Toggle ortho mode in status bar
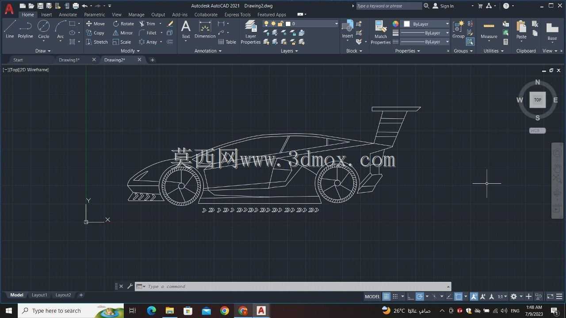566x318 pixels. pyautogui.click(x=411, y=296)
